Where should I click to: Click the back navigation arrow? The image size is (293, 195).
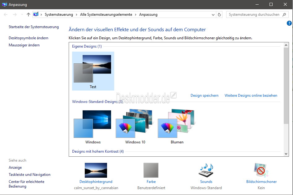point(6,15)
